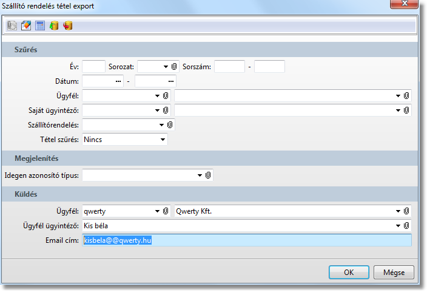Click the paperclip beside Szállítórendelés
This screenshot has height=292, width=427.
pyautogui.click(x=170, y=125)
